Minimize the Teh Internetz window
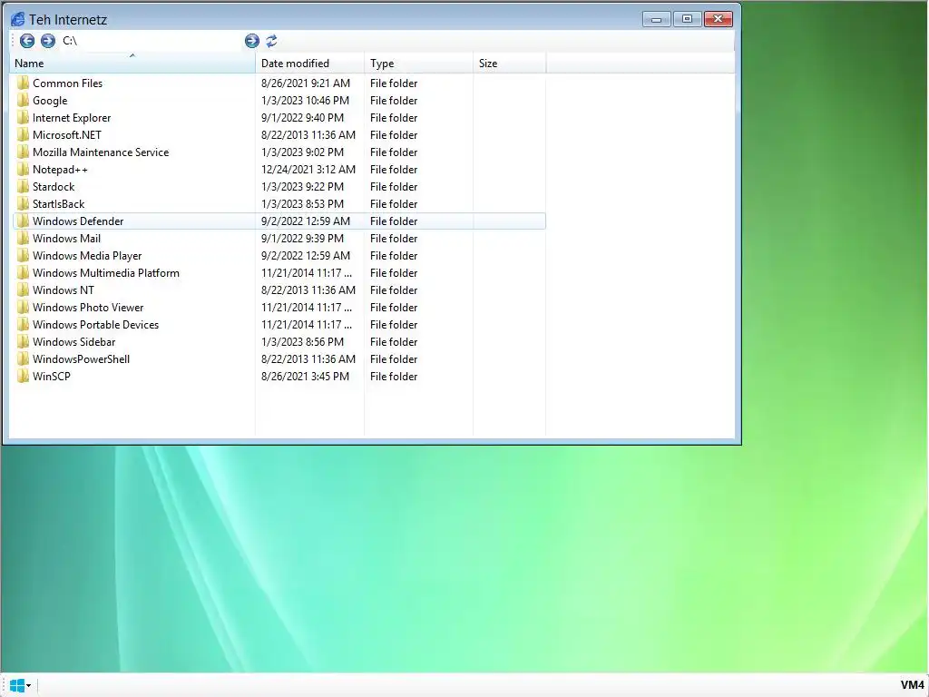 pyautogui.click(x=657, y=19)
